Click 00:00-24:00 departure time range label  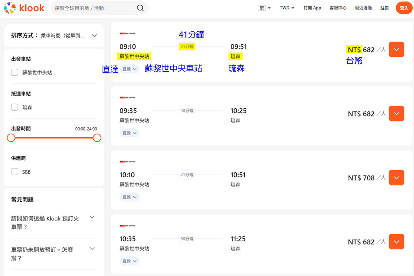pos(86,129)
